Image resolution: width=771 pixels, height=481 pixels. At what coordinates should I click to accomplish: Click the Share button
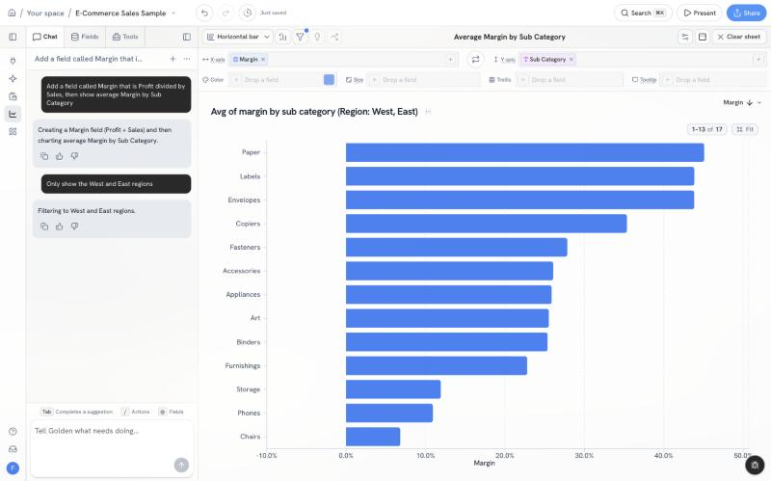(x=746, y=13)
